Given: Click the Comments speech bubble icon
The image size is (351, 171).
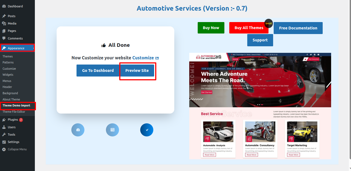Looking at the screenshot, I should [4, 38].
